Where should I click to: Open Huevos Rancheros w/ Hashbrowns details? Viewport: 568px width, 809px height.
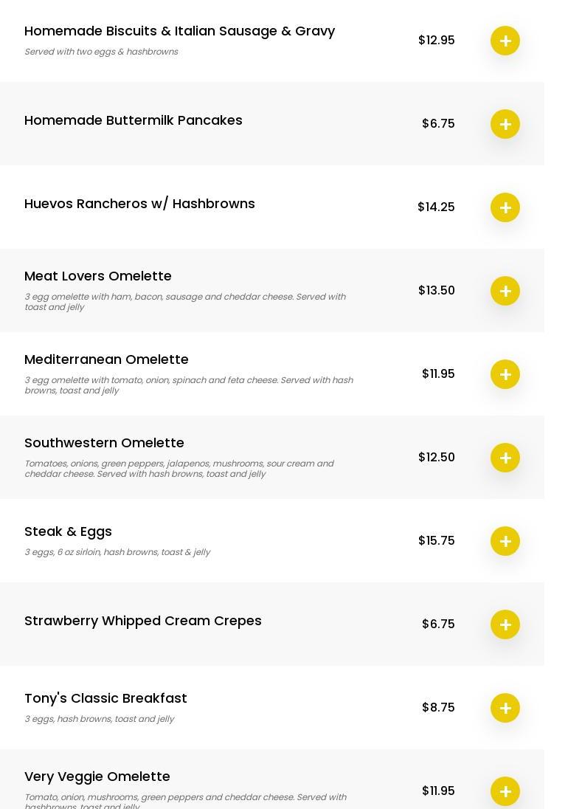tap(139, 204)
